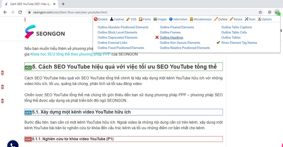Switch to the Images tab

tap(160, 19)
